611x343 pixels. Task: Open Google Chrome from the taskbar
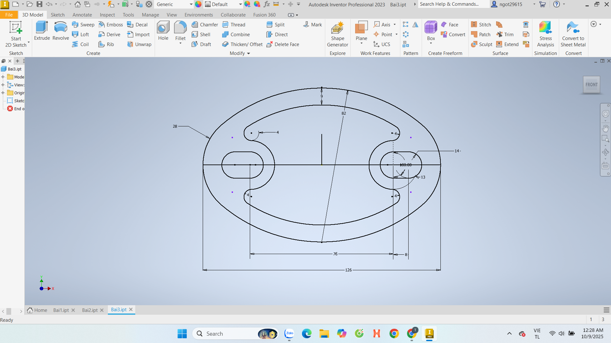pos(394,333)
